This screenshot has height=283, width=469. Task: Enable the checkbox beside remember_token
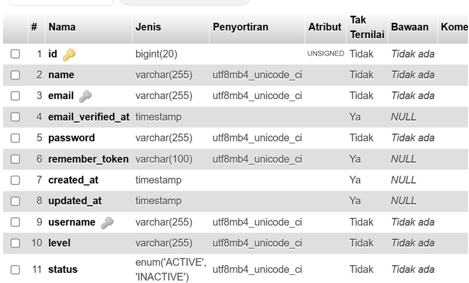tap(15, 159)
